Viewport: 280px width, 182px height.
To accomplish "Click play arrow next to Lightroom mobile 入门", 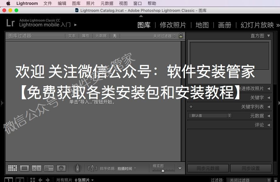I will pyautogui.click(x=76, y=25).
